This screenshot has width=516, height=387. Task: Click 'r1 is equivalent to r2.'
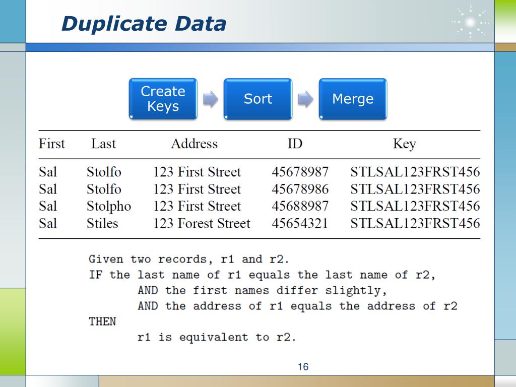click(x=217, y=337)
